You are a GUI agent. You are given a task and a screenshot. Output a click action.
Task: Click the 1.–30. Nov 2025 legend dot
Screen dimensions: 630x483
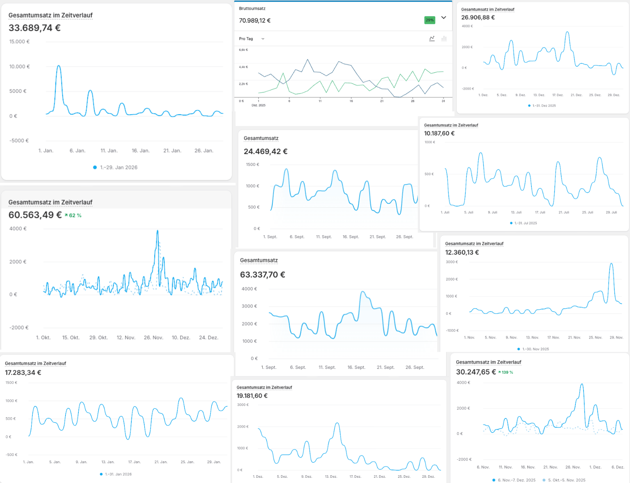[519, 349]
